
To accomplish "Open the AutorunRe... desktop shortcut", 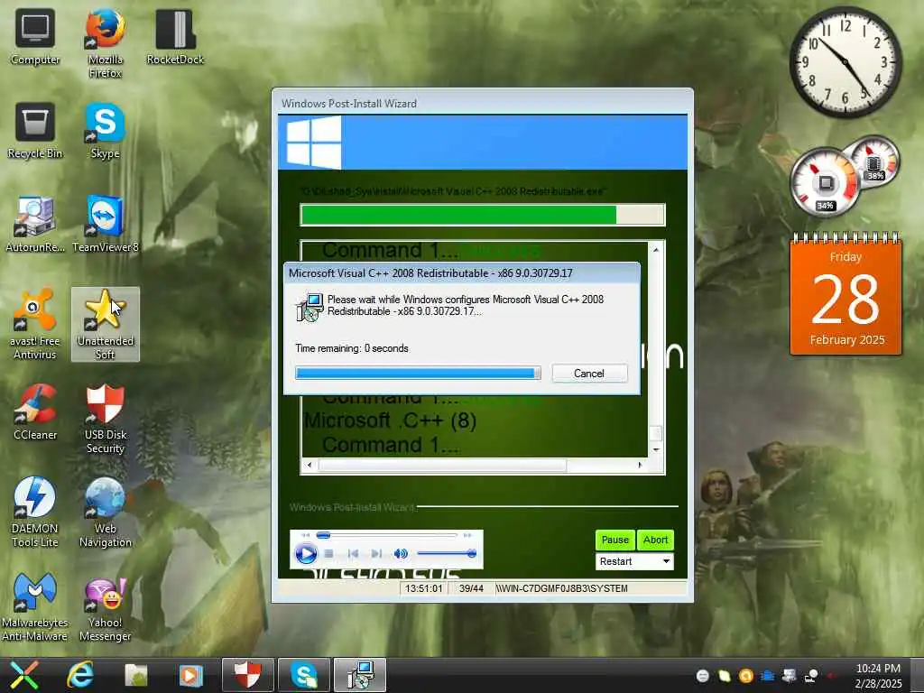I will point(35,224).
